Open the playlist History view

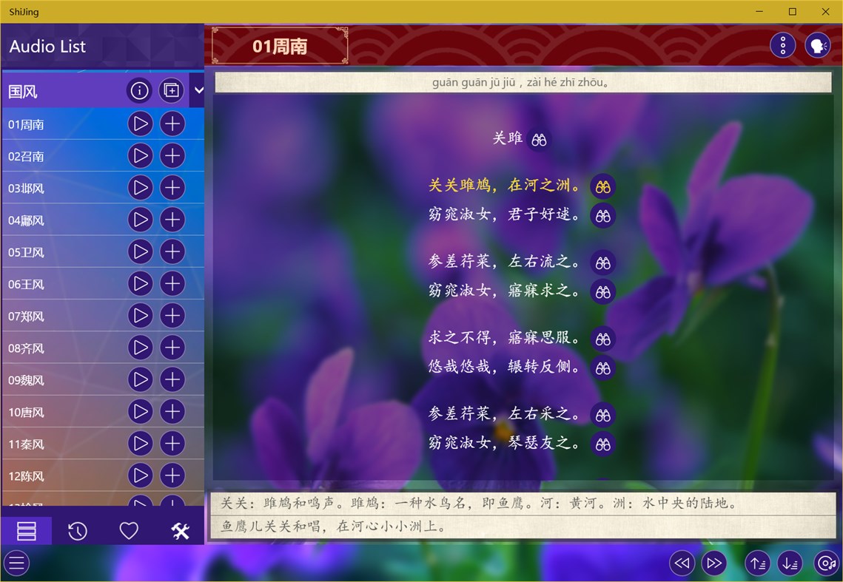pyautogui.click(x=78, y=530)
